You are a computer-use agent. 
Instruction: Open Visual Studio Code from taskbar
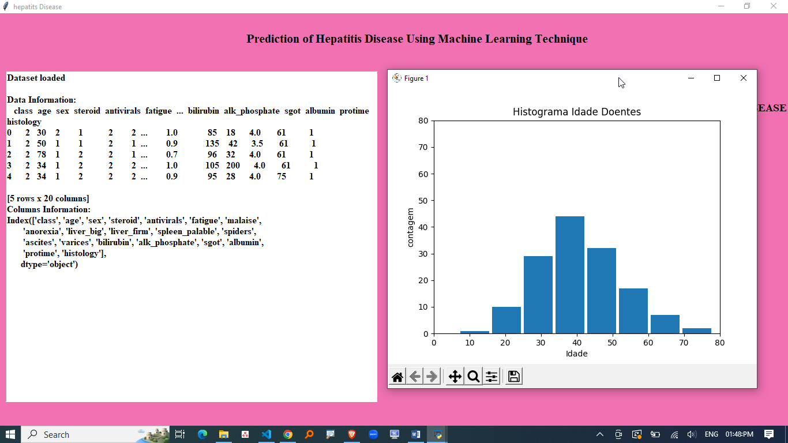coord(266,434)
